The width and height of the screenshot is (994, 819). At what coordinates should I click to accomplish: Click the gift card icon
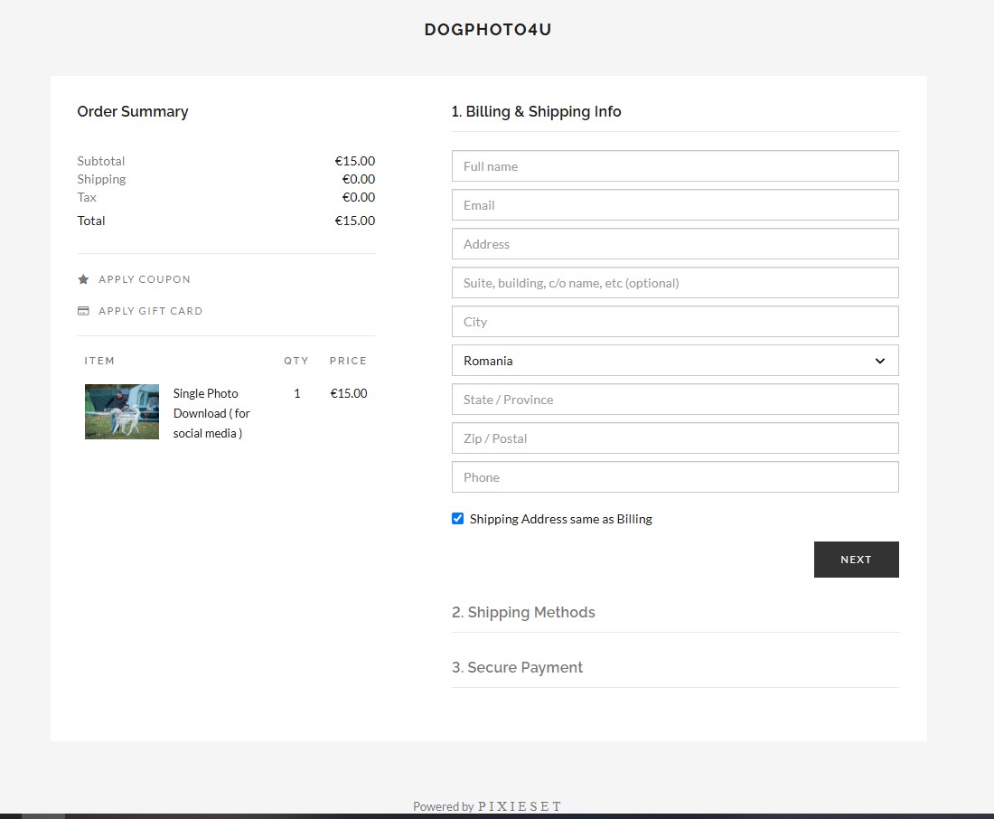pyautogui.click(x=83, y=311)
